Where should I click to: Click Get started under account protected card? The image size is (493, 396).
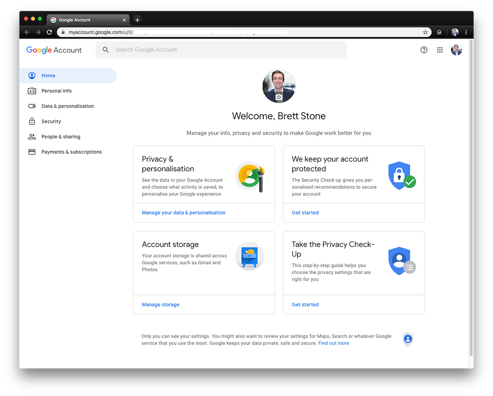[x=305, y=212]
